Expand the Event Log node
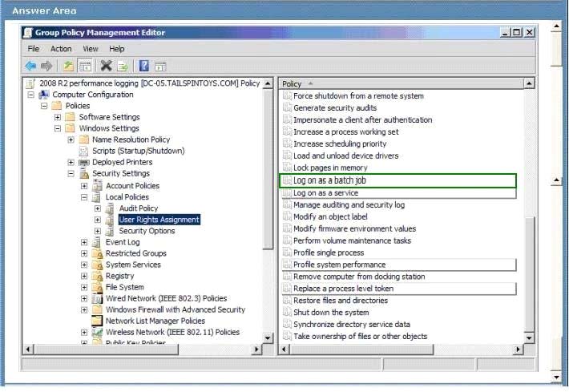This screenshot has width=569, height=392. click(x=84, y=242)
